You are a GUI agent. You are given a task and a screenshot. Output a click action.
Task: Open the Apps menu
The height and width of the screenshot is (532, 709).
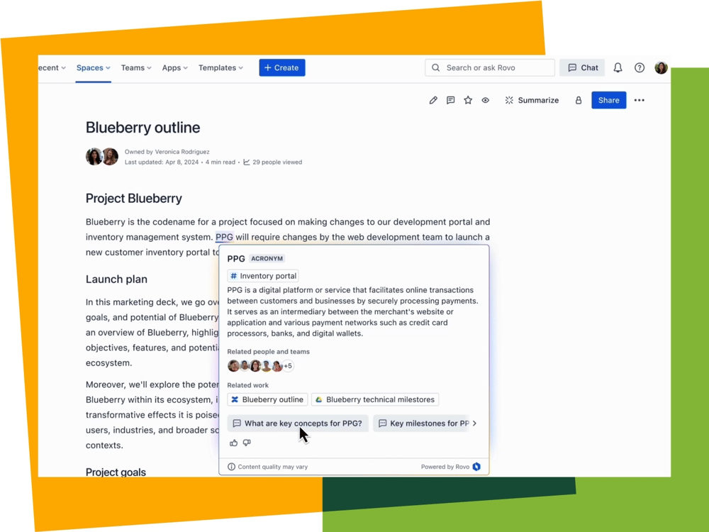(174, 68)
